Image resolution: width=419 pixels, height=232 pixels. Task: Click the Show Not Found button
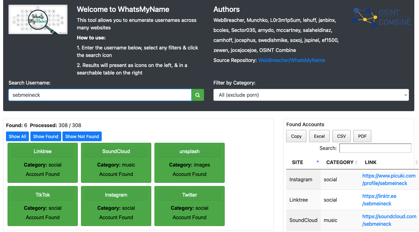point(82,137)
